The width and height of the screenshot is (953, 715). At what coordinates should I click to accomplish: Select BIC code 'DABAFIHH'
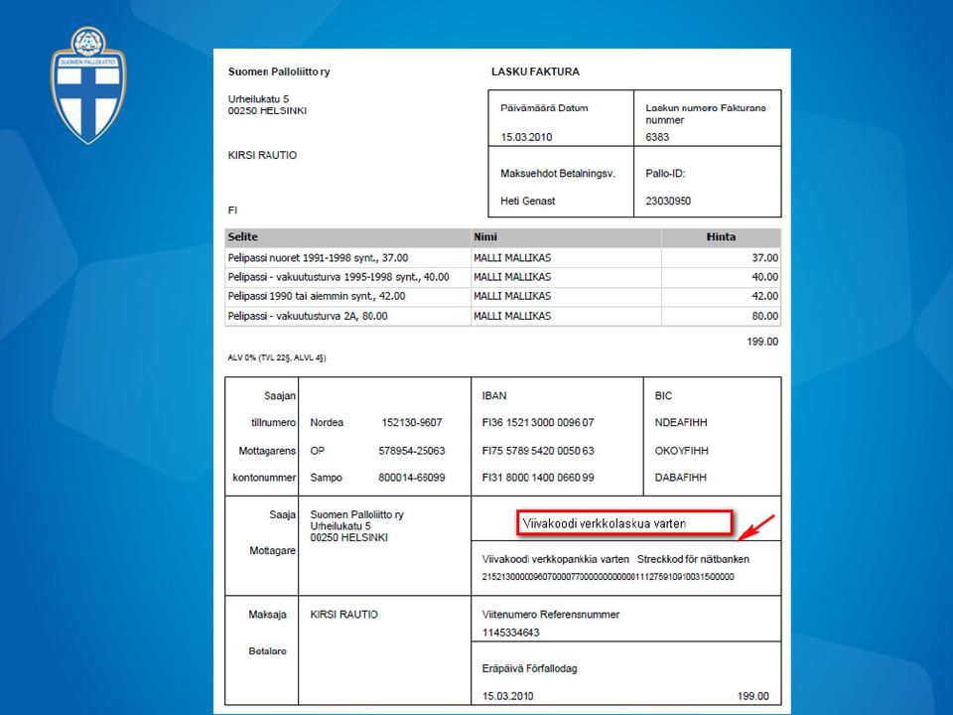tap(681, 478)
